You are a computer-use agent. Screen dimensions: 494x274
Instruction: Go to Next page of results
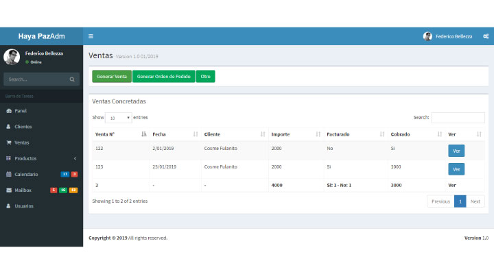pos(475,201)
